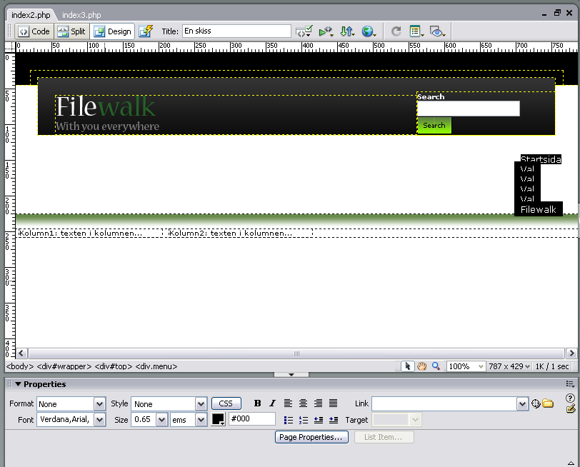580x467 pixels.
Task: Open the 100% zoom level dropdown
Action: pyautogui.click(x=466, y=366)
